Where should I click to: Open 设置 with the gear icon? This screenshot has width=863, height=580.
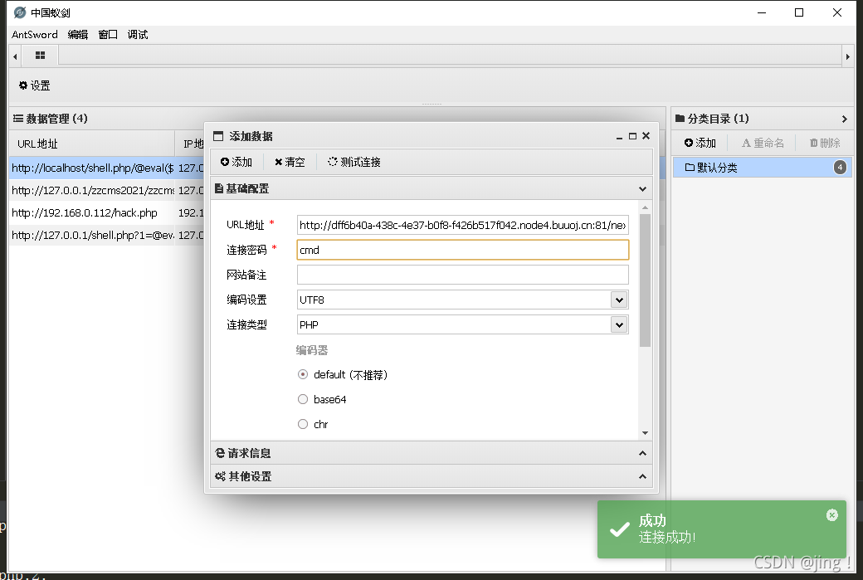click(x=34, y=85)
